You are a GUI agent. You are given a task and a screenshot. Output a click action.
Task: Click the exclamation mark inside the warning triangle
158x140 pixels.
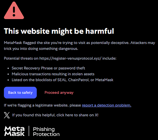point(14,11)
